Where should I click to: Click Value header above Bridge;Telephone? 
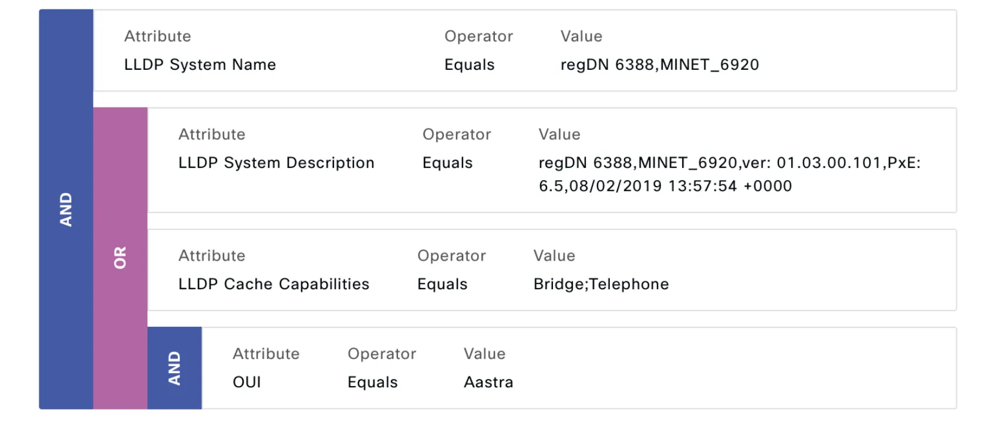[554, 256]
